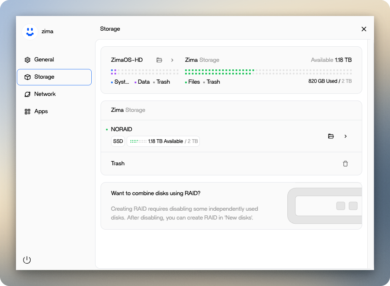Click the Trash bin icon
Image resolution: width=390 pixels, height=286 pixels.
click(x=345, y=164)
